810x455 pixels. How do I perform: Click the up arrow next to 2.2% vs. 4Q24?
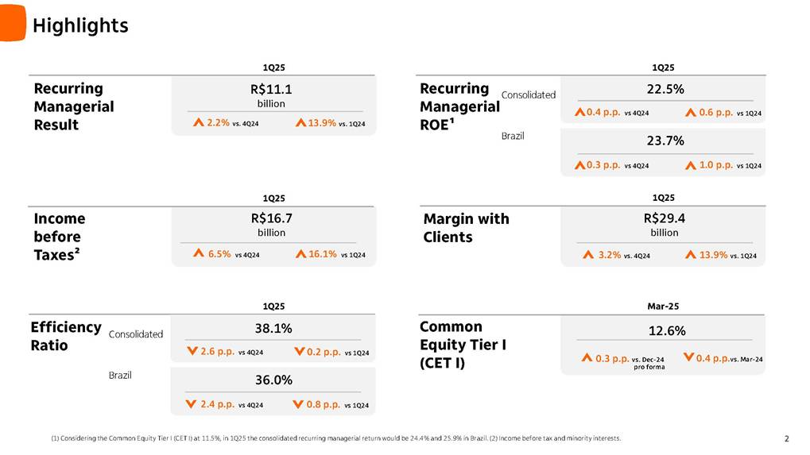click(199, 123)
